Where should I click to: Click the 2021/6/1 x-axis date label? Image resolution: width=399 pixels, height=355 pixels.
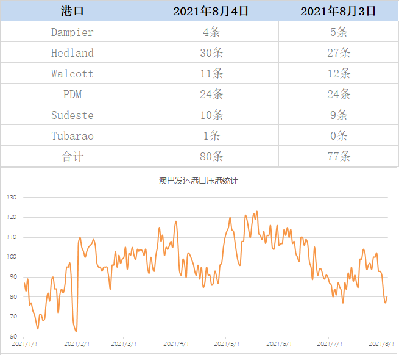[279, 344]
